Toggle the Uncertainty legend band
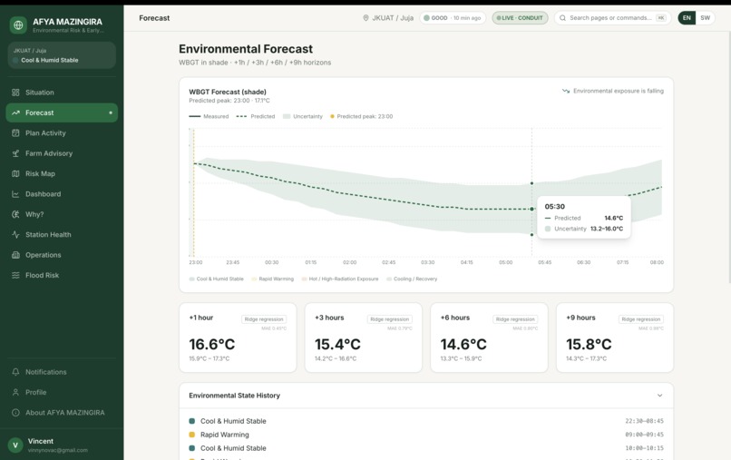Image resolution: width=731 pixels, height=460 pixels. point(303,116)
